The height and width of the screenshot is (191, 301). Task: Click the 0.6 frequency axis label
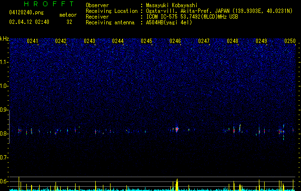[4, 181]
